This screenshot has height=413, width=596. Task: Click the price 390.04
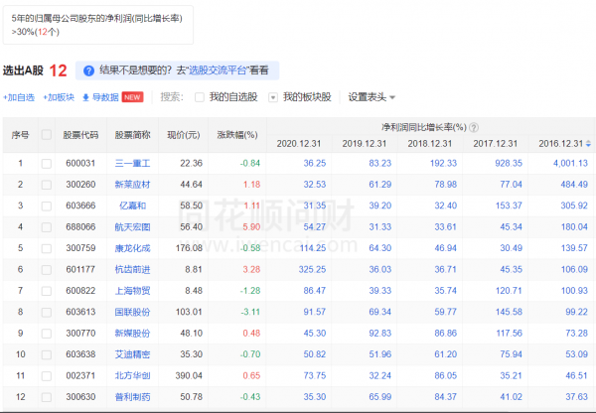point(189,375)
